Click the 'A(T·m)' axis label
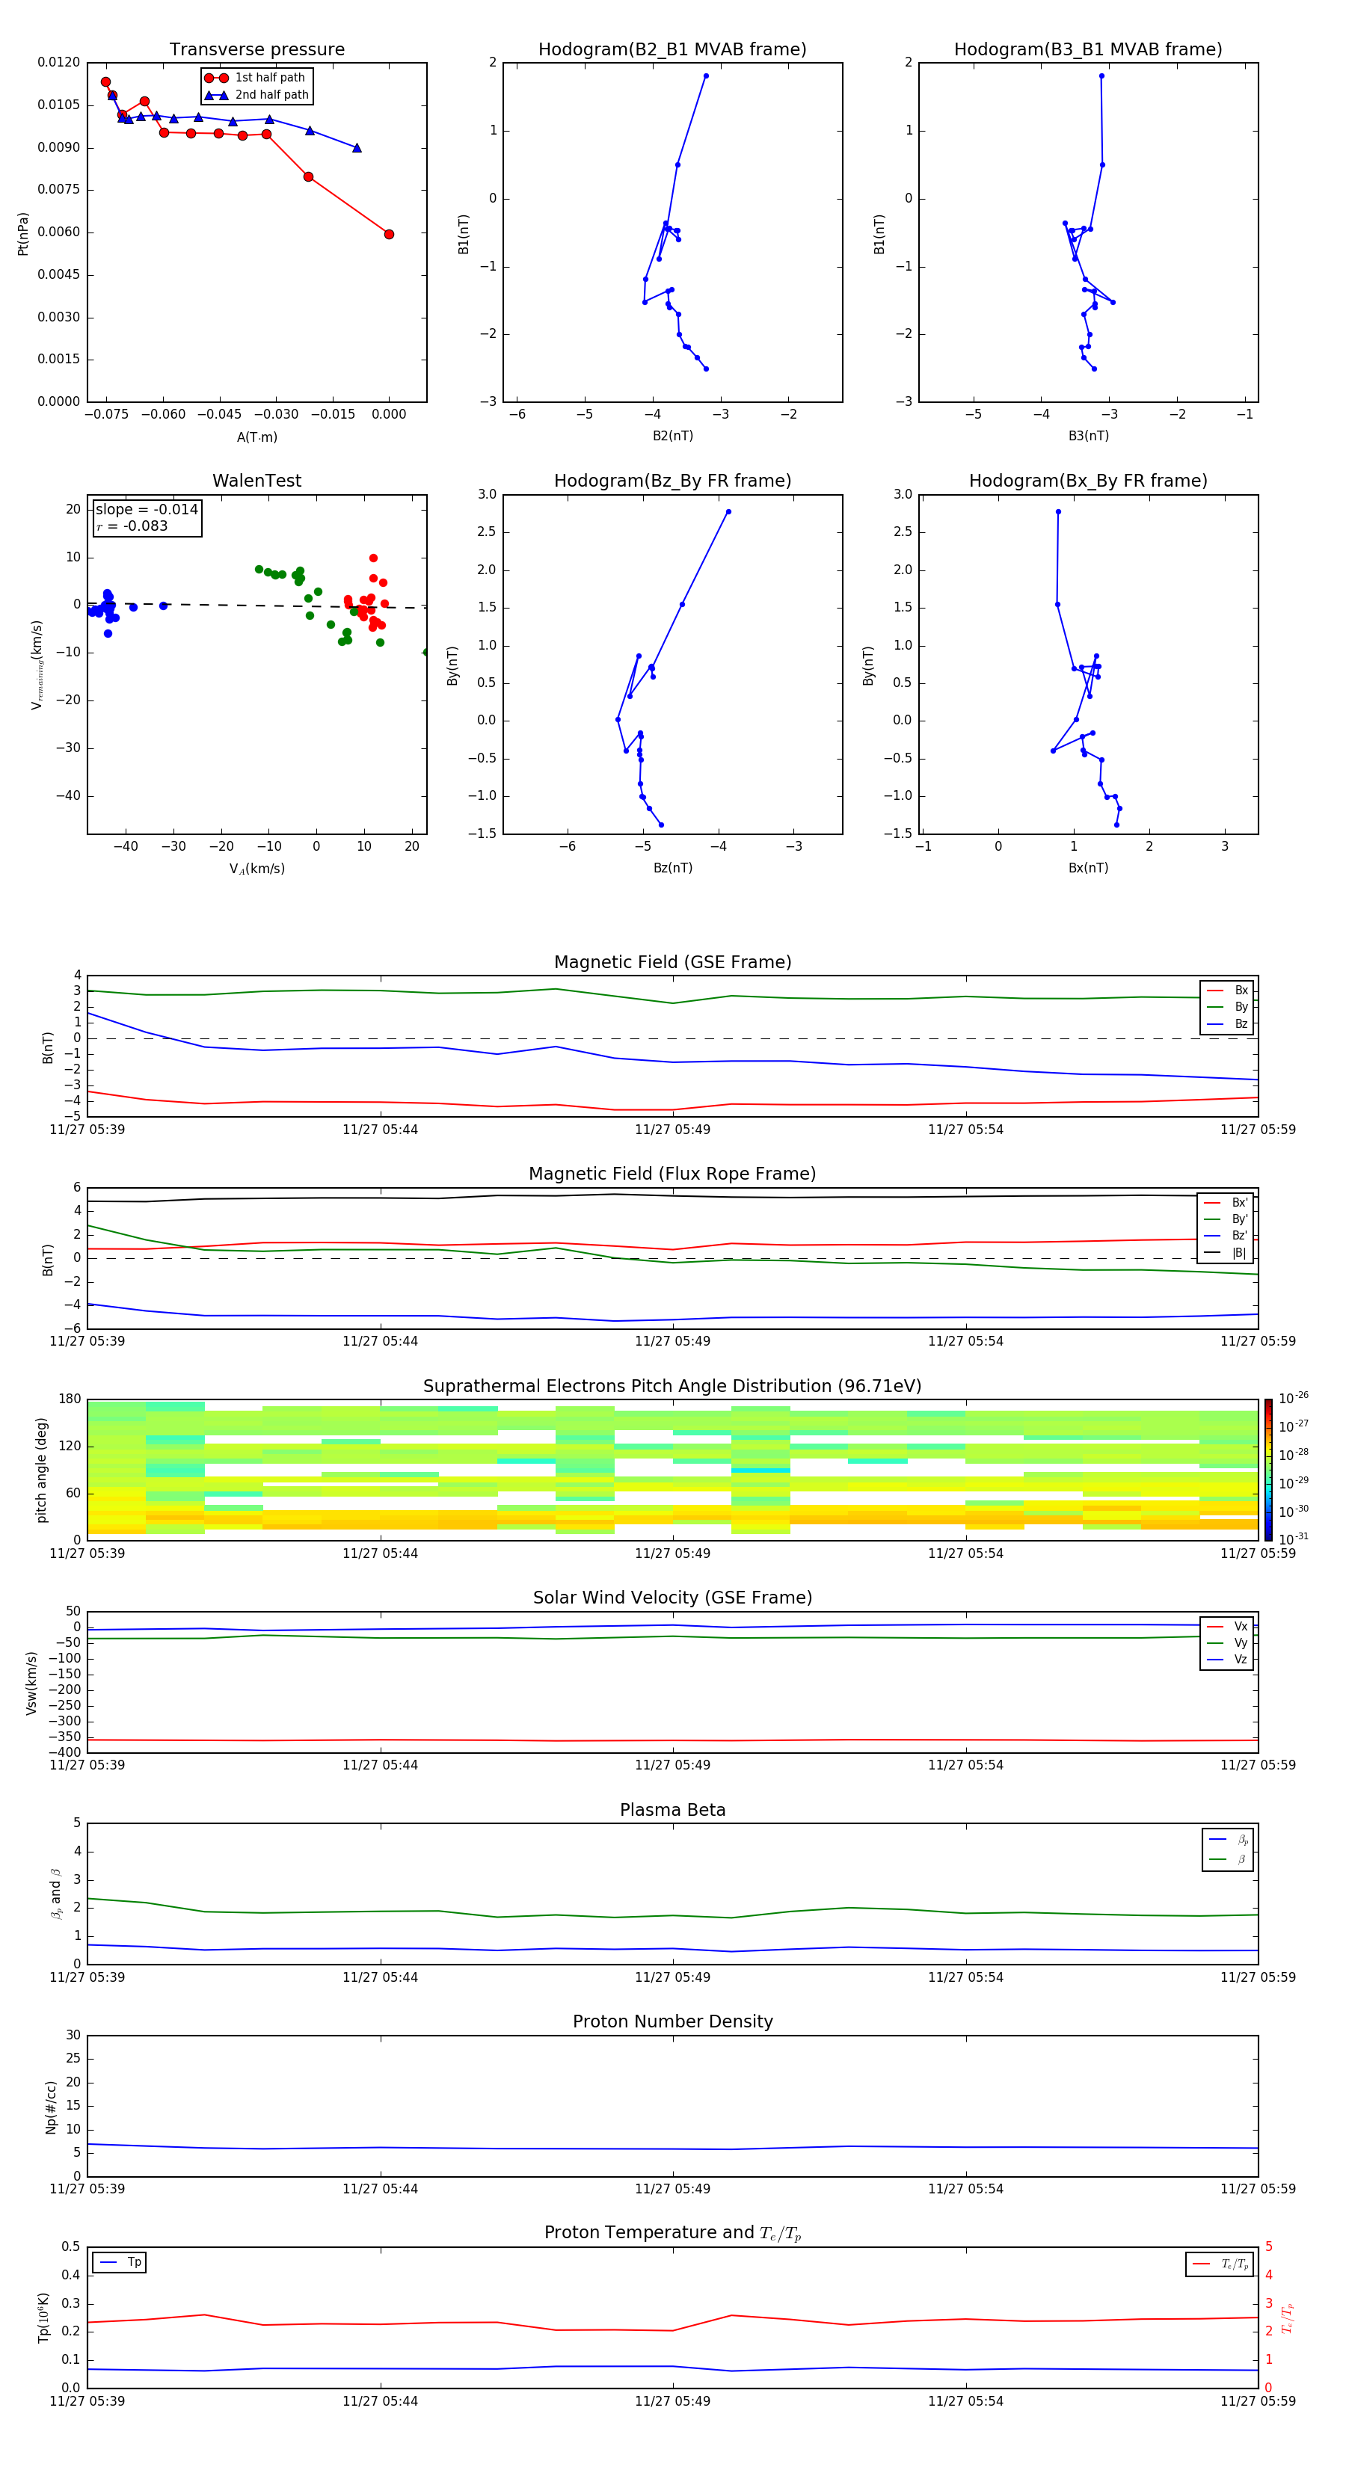This screenshot has height=2467, width=1346. coord(256,437)
